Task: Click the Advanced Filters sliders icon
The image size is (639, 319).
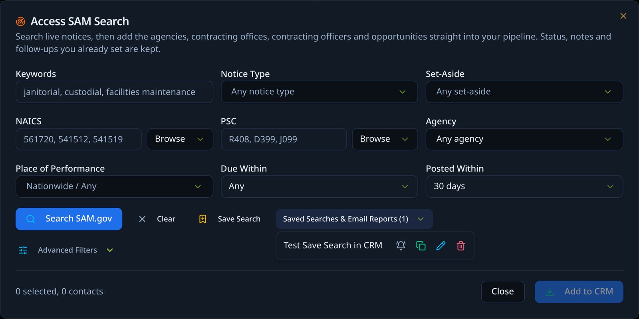Action: point(23,250)
